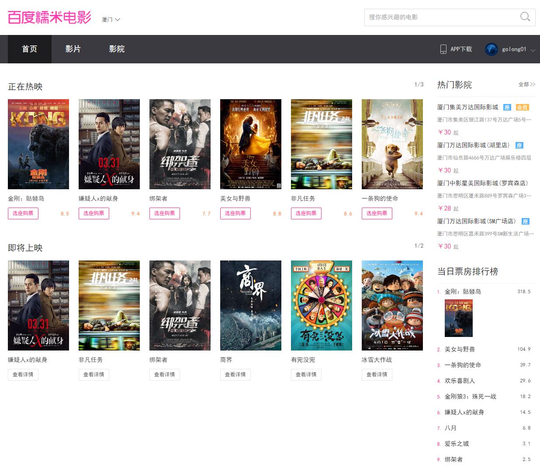Switch to the 影片 tab

[x=73, y=49]
